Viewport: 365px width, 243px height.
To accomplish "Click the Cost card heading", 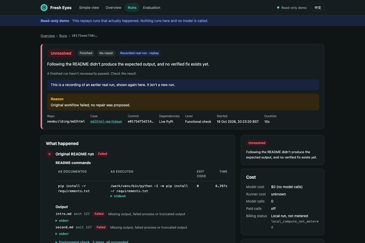I will point(251,177).
